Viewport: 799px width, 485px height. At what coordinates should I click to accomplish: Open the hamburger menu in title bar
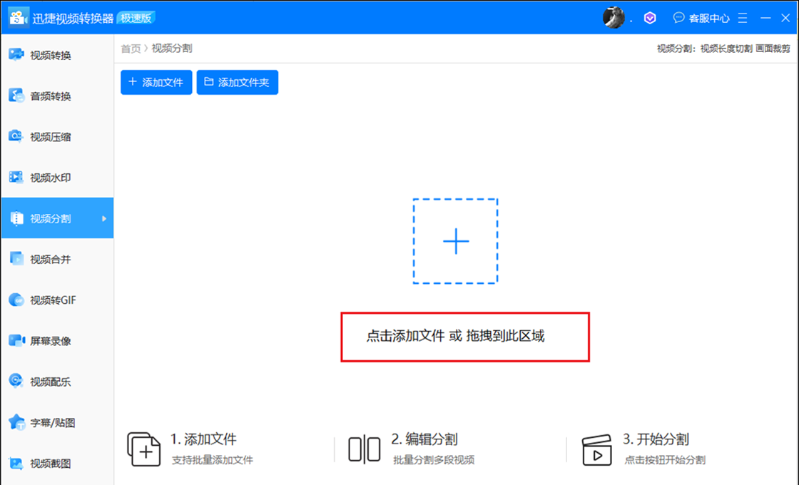point(743,18)
